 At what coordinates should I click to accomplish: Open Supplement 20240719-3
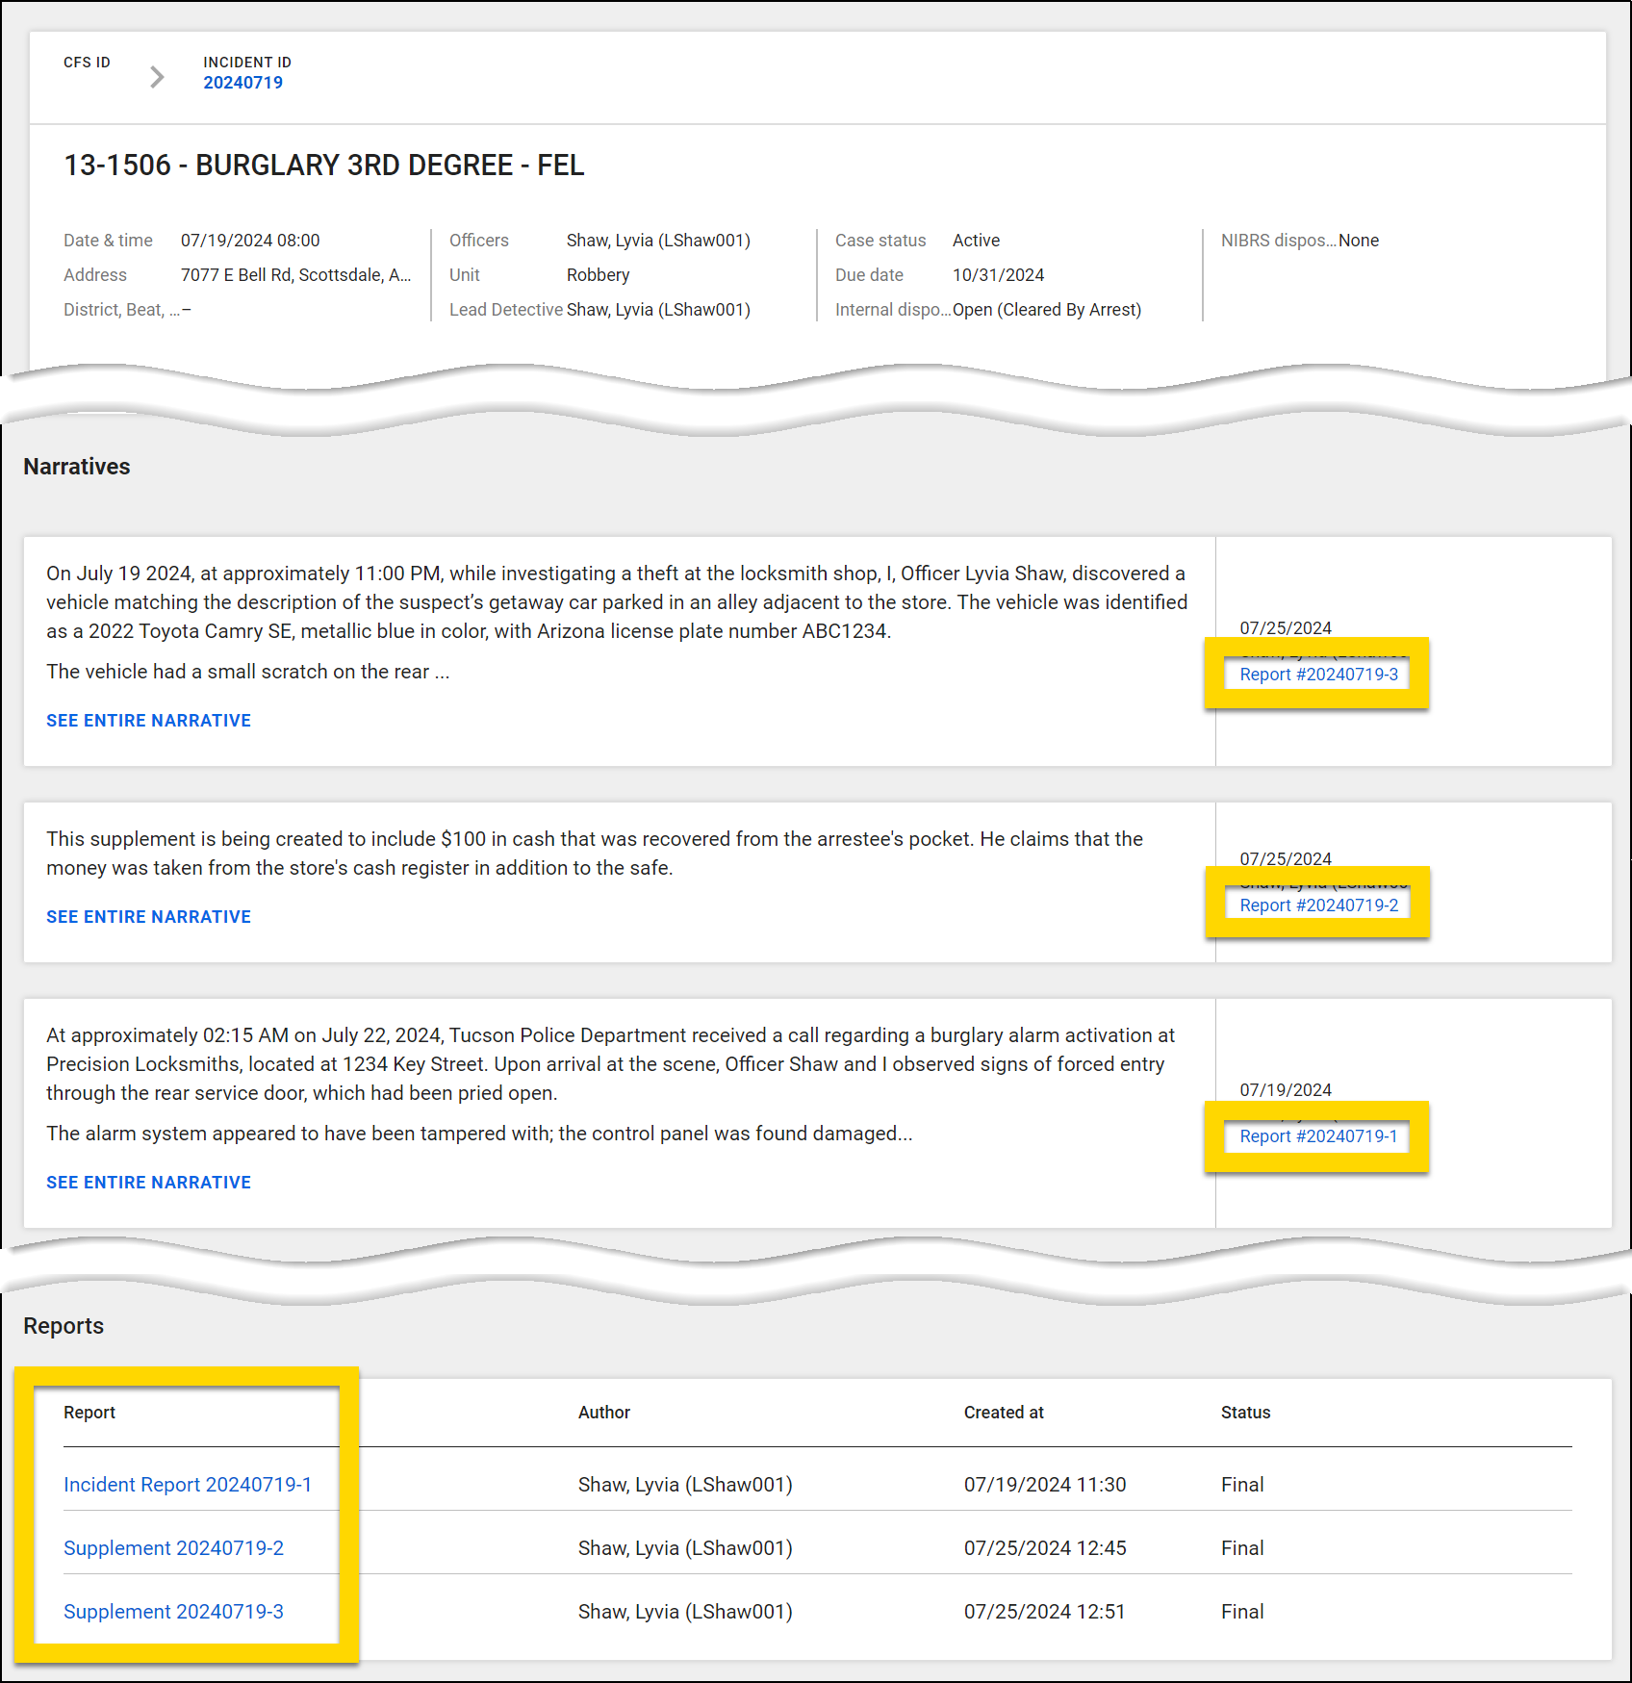point(173,1611)
